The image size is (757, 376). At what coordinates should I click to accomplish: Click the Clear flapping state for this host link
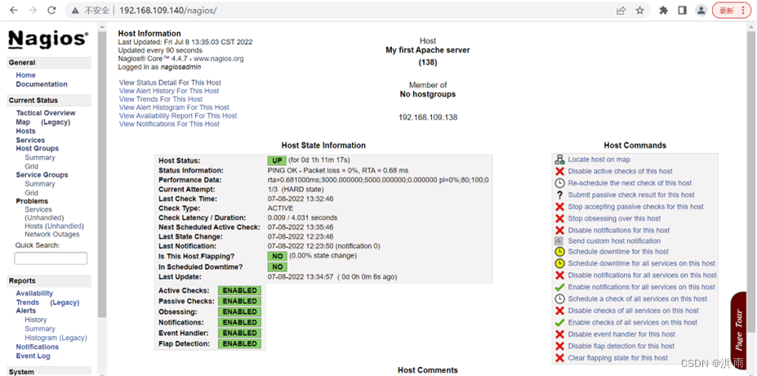618,358
